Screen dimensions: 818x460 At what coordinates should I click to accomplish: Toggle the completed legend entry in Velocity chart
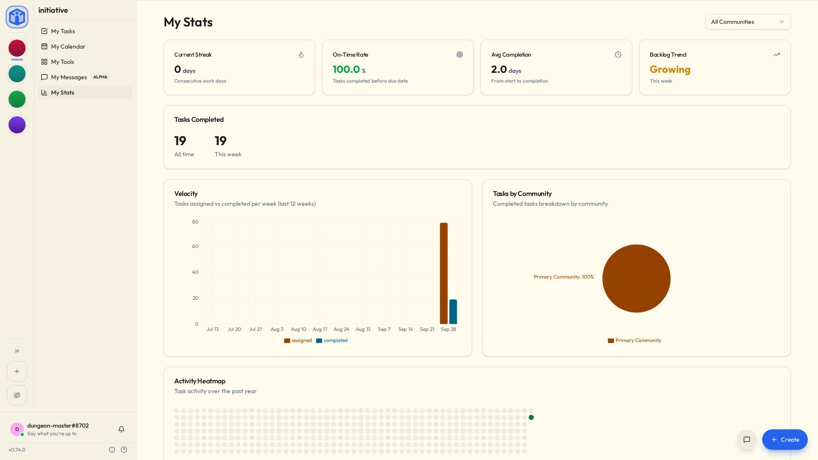coord(332,340)
